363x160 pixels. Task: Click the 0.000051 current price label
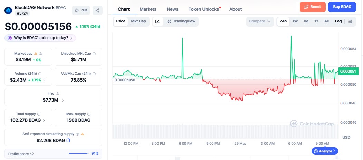pos(348,71)
